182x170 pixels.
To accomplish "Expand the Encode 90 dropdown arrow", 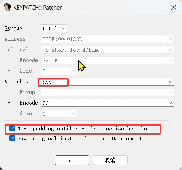I will [x=170, y=103].
